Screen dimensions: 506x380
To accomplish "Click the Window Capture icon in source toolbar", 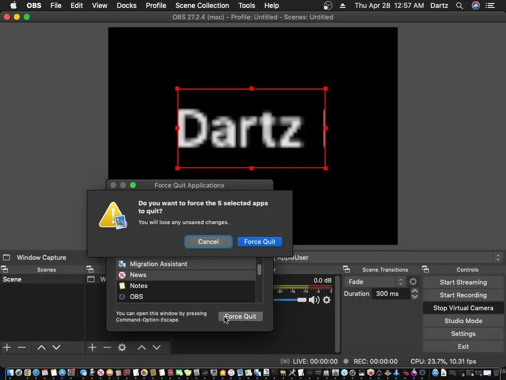I will point(6,257).
